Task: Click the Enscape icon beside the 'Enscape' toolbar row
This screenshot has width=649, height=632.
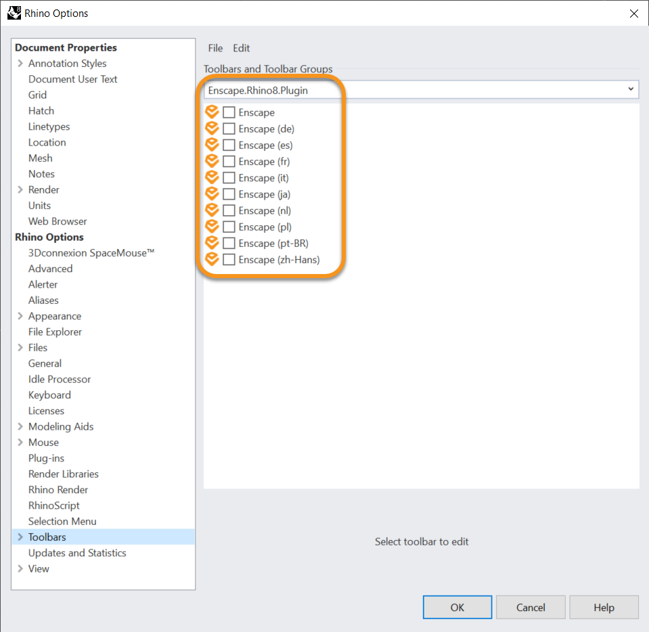Action: [x=212, y=112]
